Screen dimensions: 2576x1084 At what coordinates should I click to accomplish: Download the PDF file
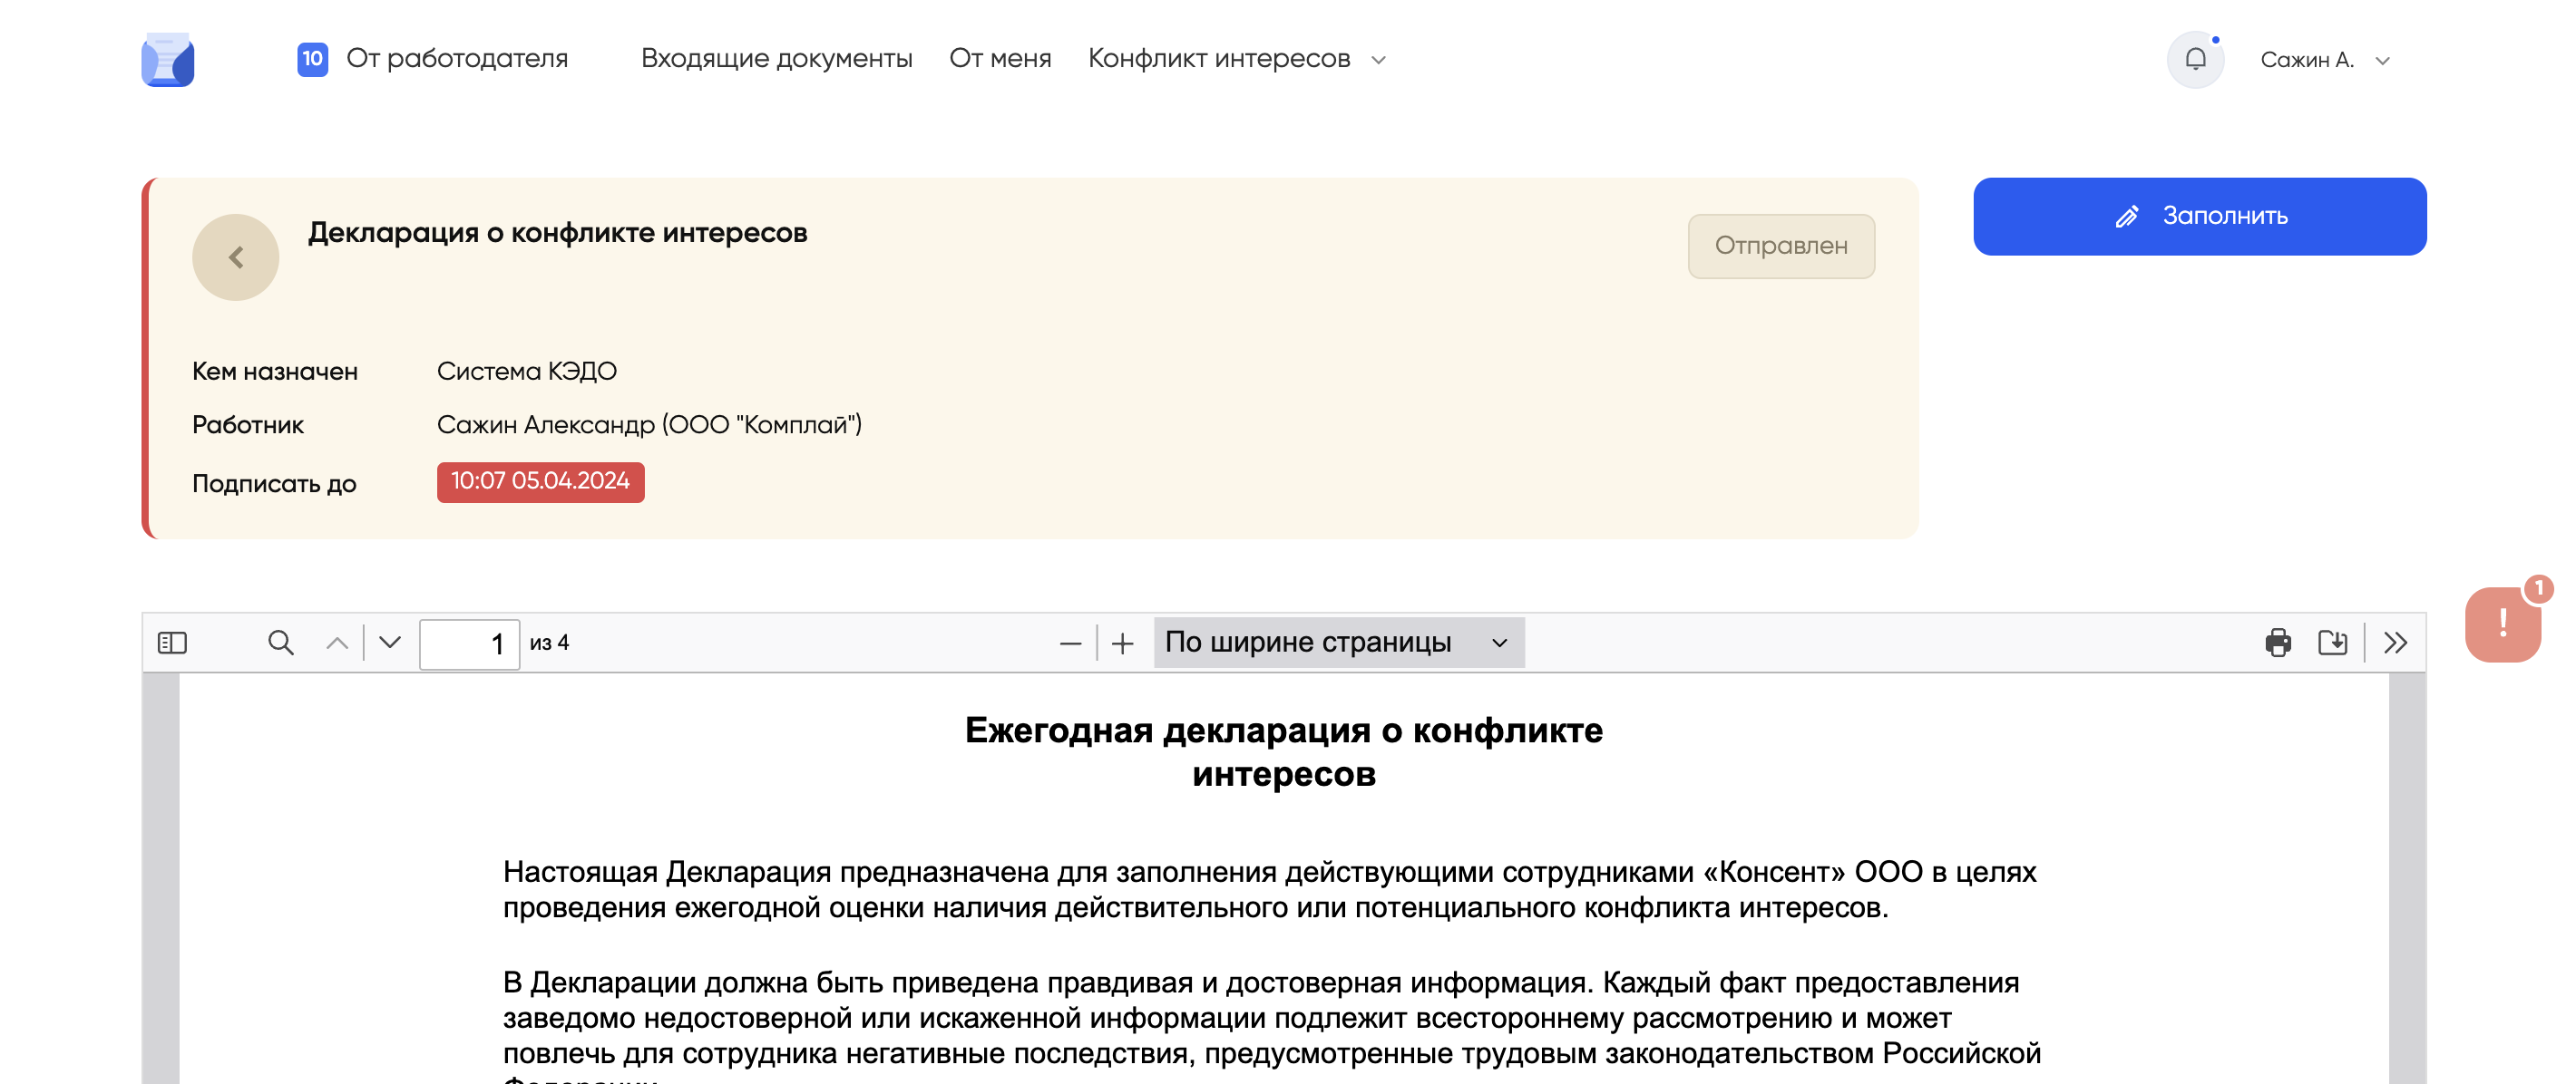(2332, 643)
